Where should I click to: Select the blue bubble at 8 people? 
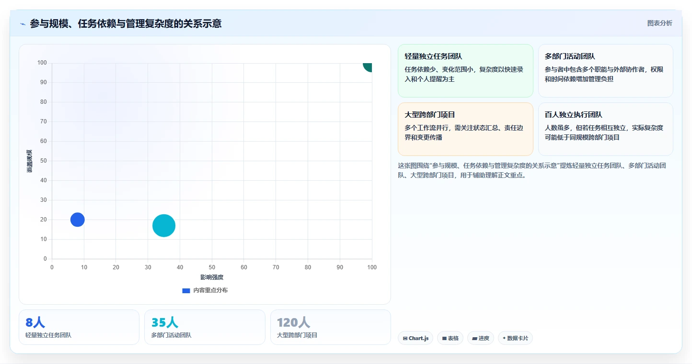click(x=78, y=220)
